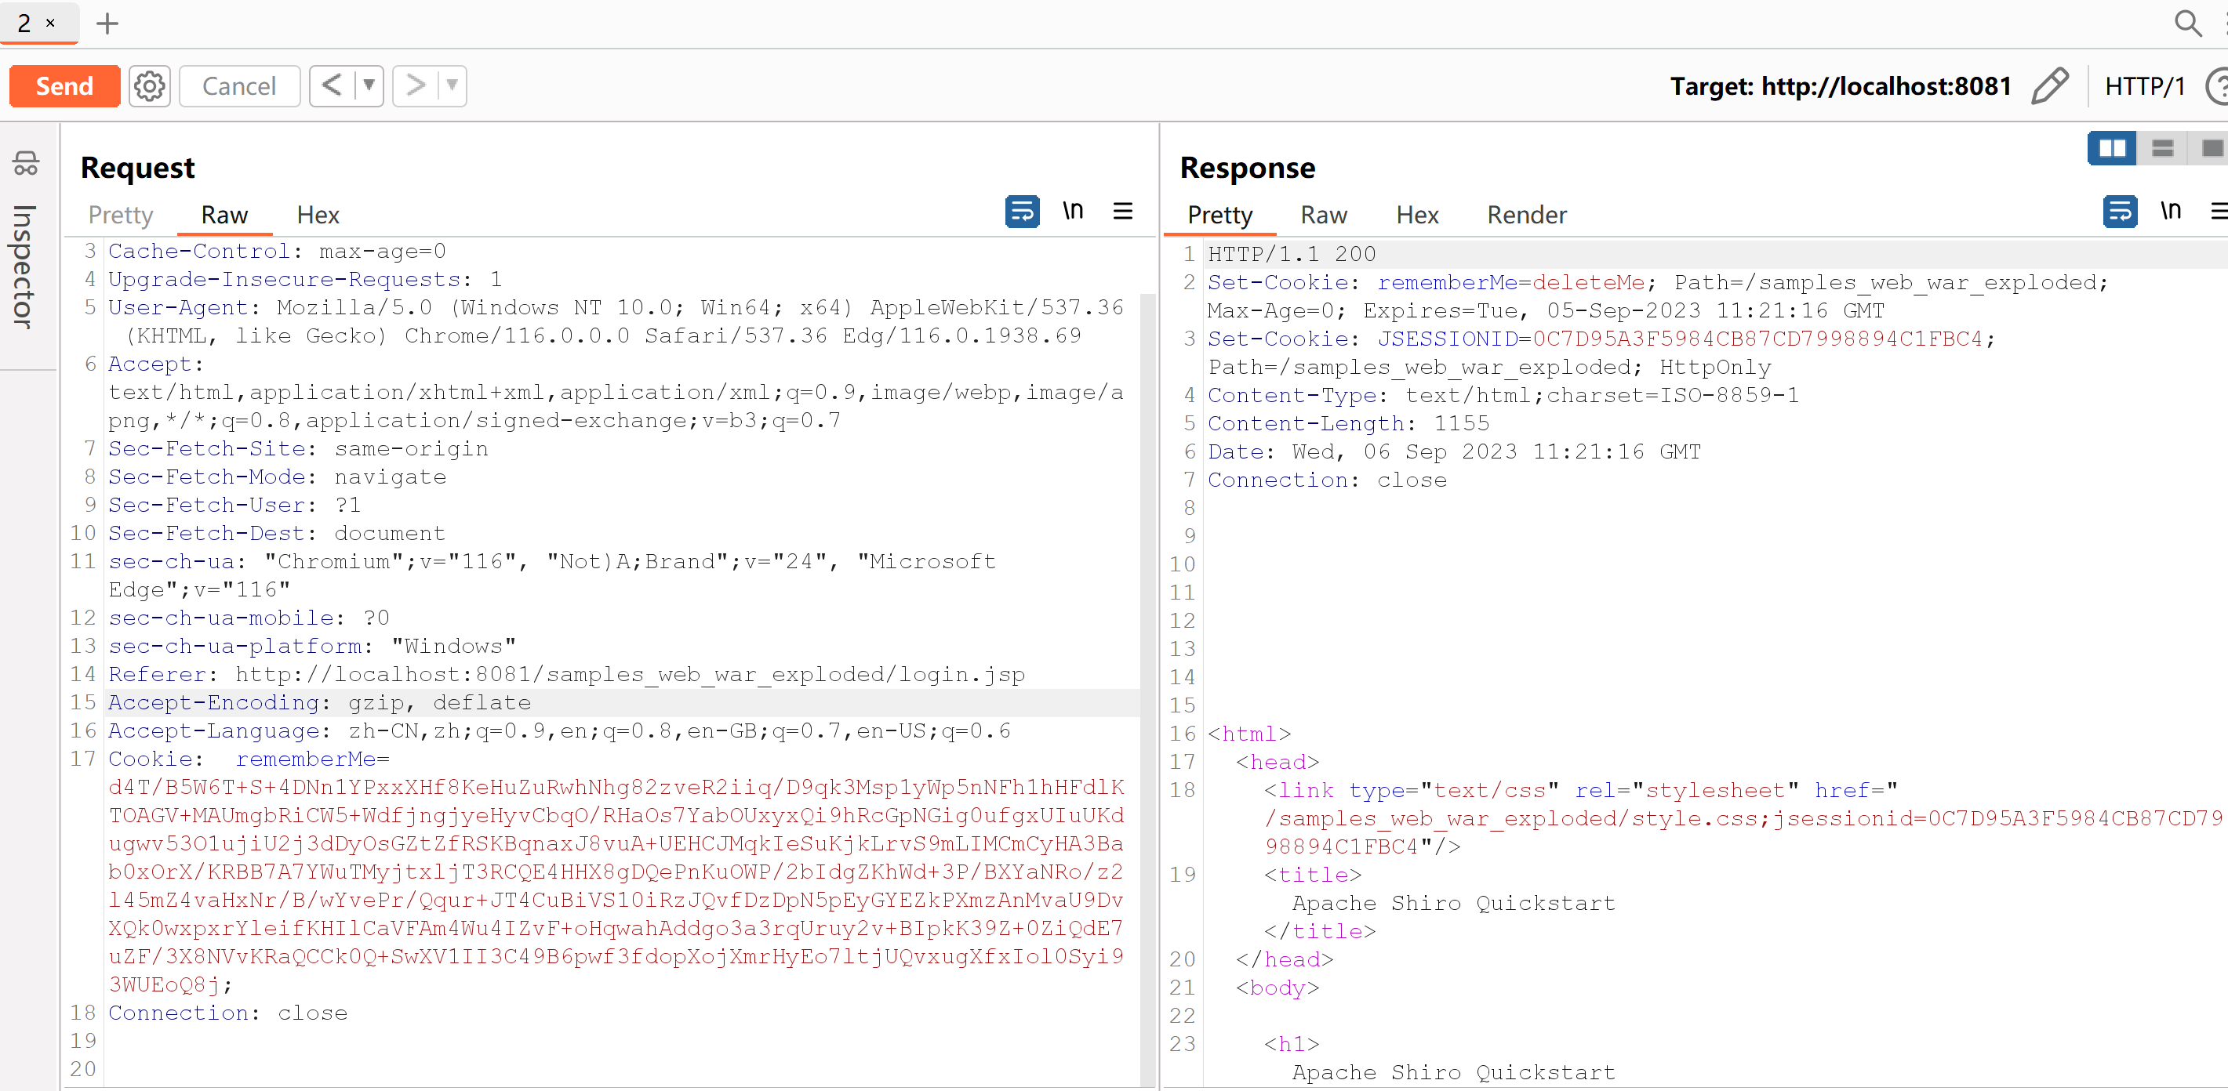Click the Cancel button
Image resolution: width=2228 pixels, height=1091 pixels.
pos(238,85)
